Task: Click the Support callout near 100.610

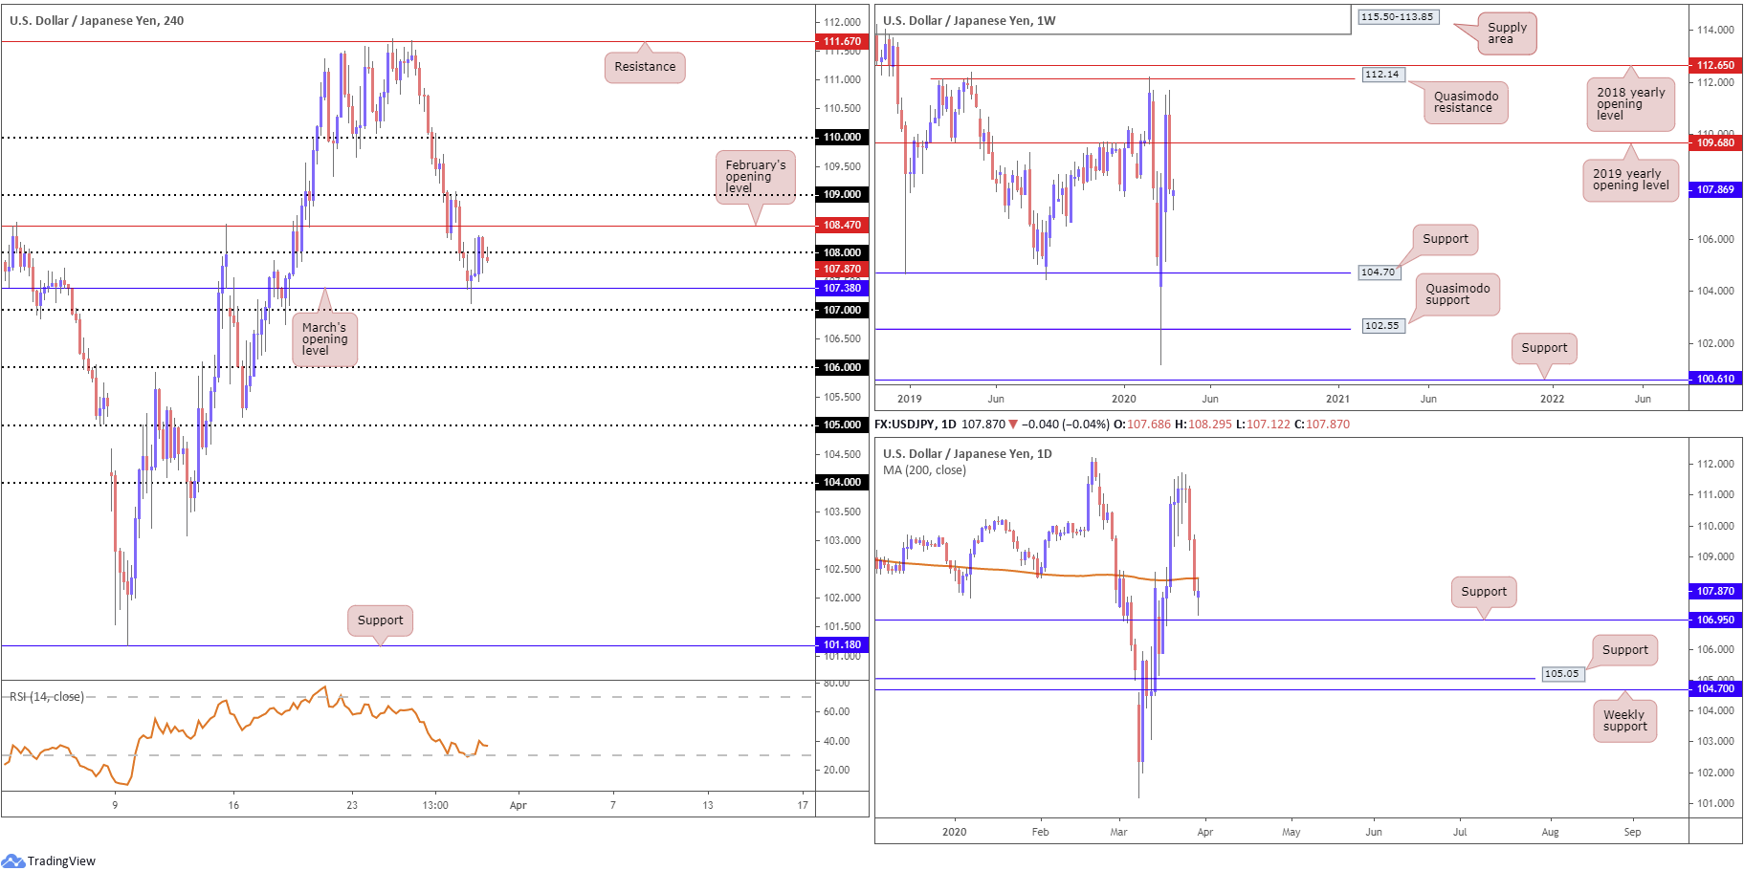Action: click(1544, 348)
